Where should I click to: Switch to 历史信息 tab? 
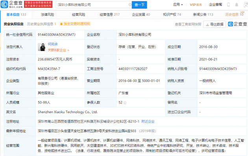[x=234, y=15]
